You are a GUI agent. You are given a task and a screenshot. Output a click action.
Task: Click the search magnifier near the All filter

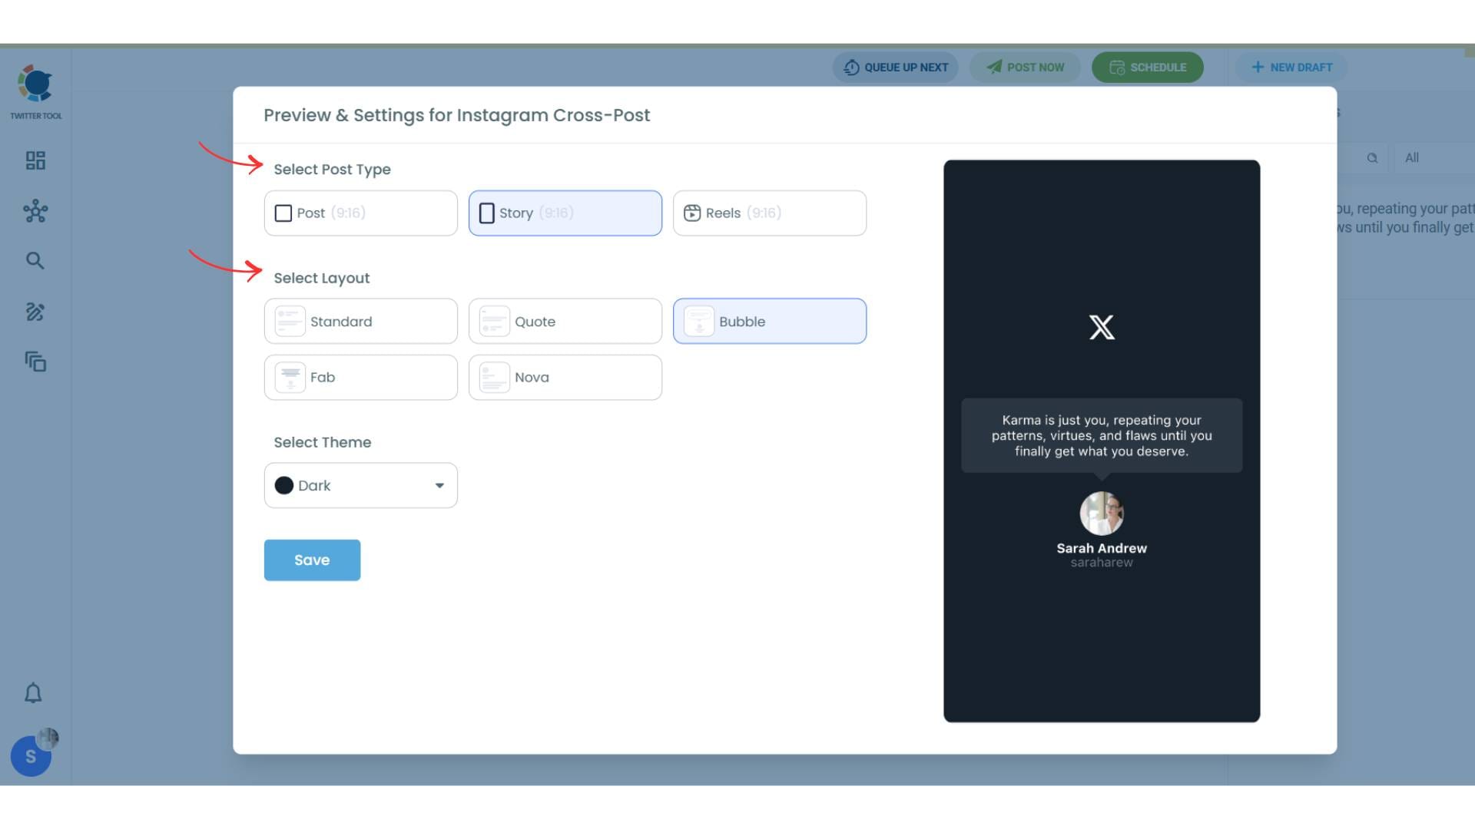(1373, 158)
